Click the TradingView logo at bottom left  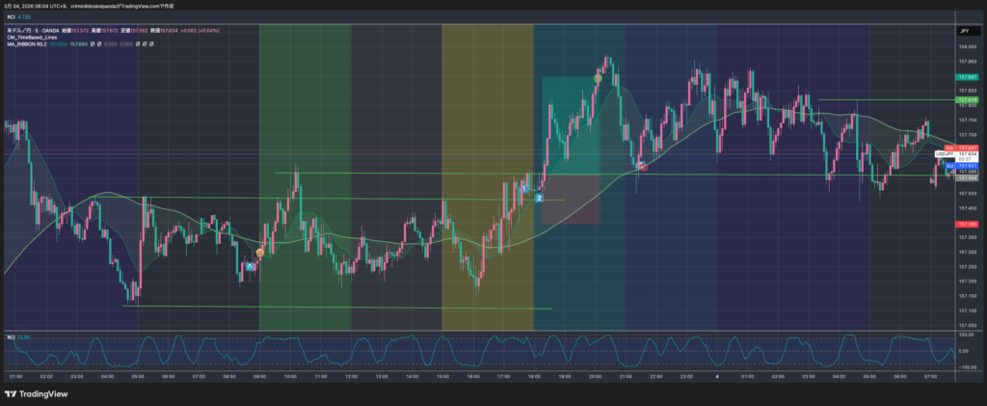[x=35, y=393]
